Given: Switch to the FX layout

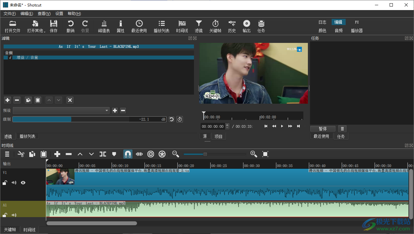Looking at the screenshot, I should click(357, 22).
